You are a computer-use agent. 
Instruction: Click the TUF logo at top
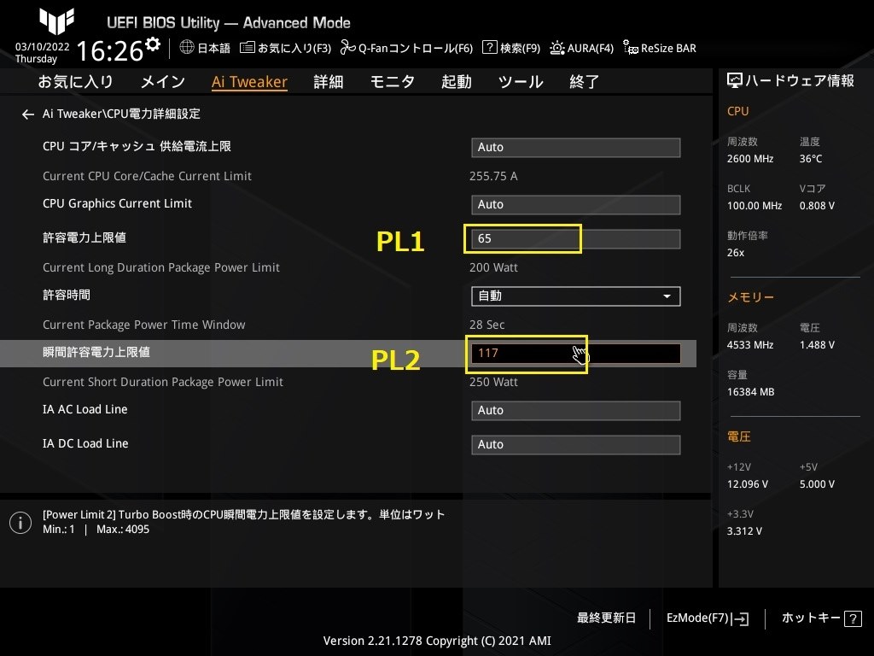[x=56, y=21]
